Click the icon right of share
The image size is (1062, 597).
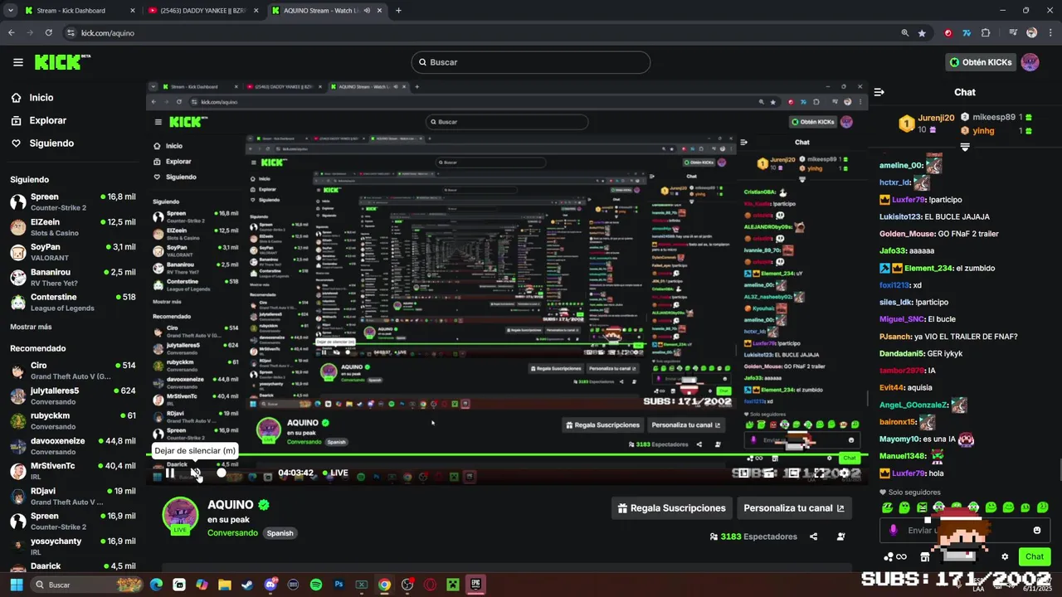pos(840,536)
